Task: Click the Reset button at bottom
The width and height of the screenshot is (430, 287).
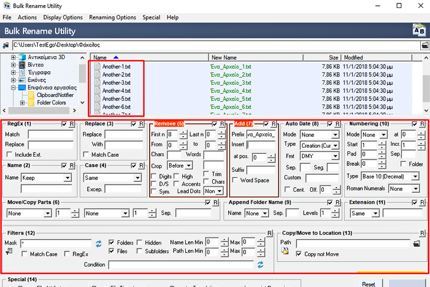Action: [x=368, y=284]
